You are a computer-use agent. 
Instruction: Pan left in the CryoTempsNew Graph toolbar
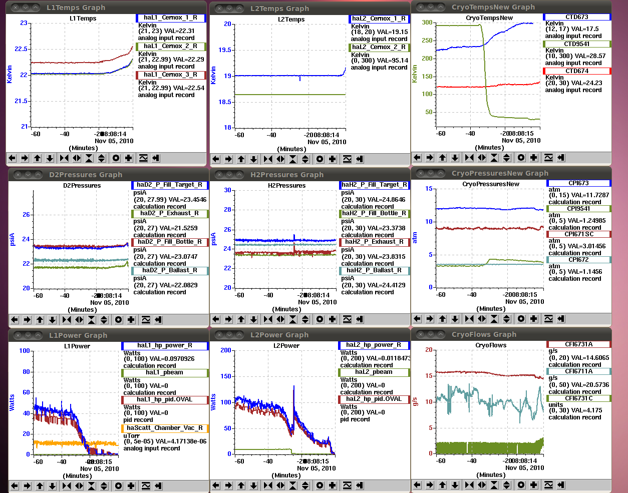pyautogui.click(x=417, y=158)
